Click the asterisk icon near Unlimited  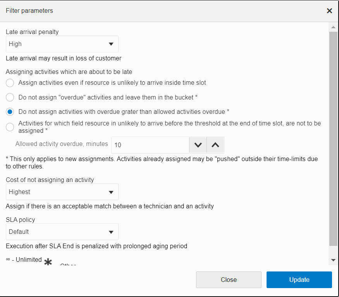[48, 262]
